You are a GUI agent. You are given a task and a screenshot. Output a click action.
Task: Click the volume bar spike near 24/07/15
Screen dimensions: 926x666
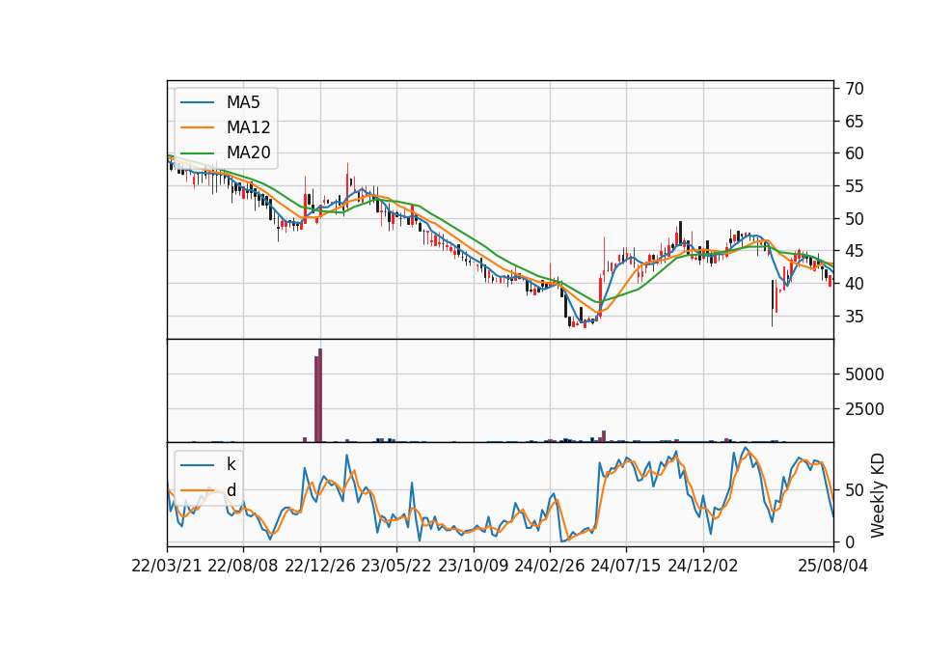pyautogui.click(x=604, y=436)
